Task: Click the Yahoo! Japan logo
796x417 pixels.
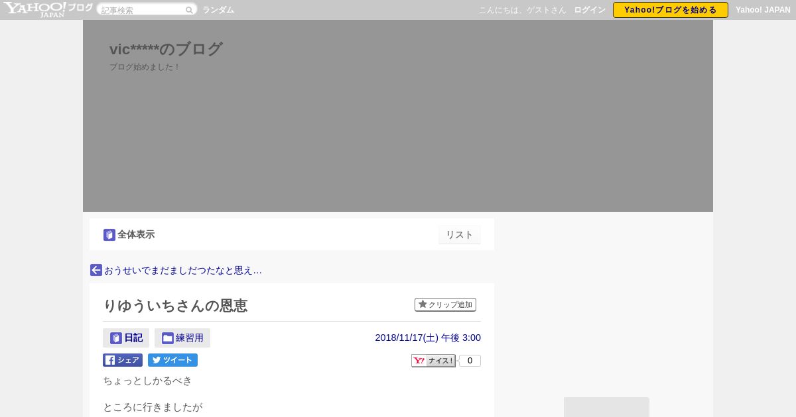Action: click(x=34, y=9)
